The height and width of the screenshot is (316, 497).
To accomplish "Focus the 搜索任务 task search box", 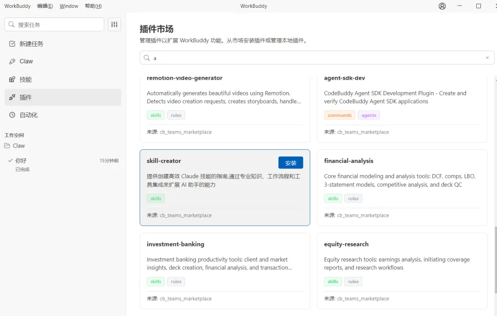I will [59, 24].
